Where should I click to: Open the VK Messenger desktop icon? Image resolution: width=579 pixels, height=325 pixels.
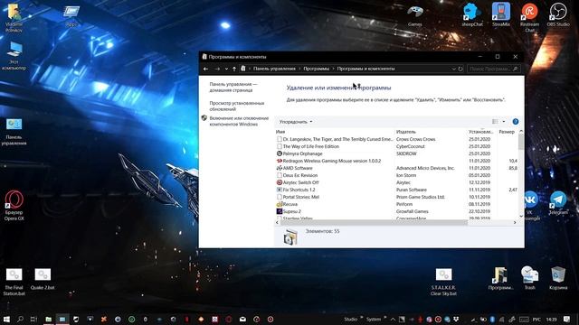[x=530, y=205]
